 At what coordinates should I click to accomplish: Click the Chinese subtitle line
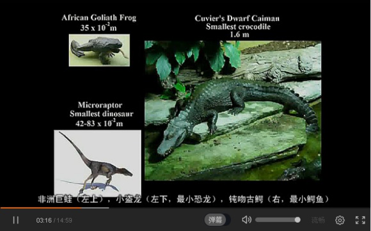click(x=184, y=200)
